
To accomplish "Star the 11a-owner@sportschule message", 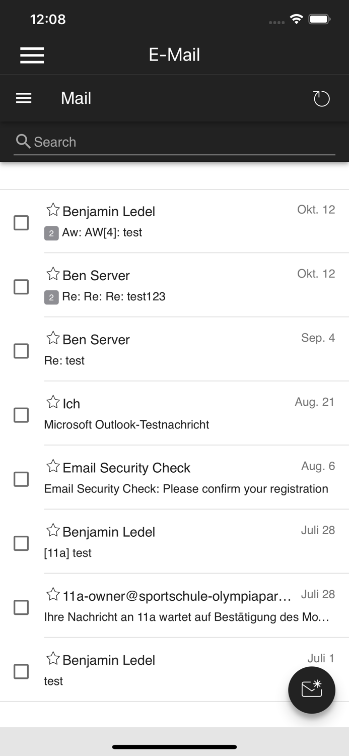I will click(x=53, y=594).
